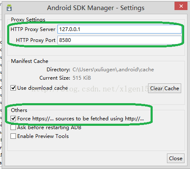Click the Proxy Settings group heading
This screenshot has height=169, width=190.
coord(28,20)
